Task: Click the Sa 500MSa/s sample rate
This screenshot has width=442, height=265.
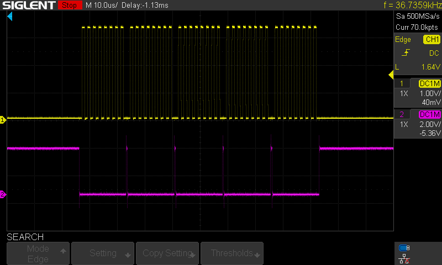Action: [x=418, y=17]
